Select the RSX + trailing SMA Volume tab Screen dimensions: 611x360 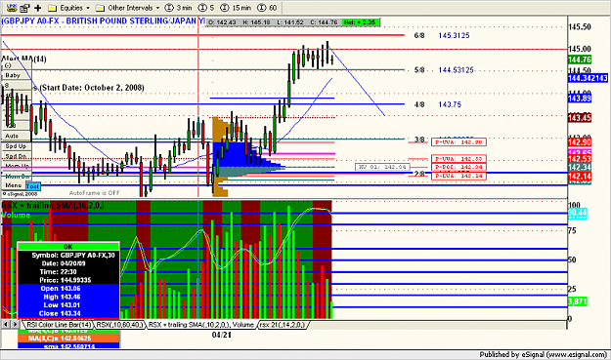[x=201, y=325]
